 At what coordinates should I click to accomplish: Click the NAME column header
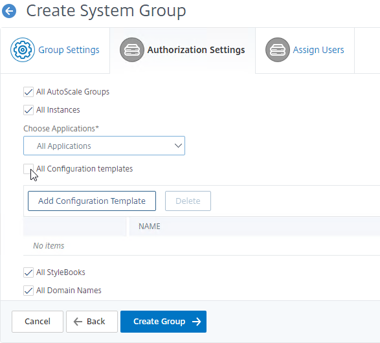[x=150, y=227]
